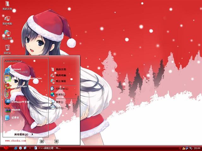Launch Internet Explorer from quick launch bar
This screenshot has height=151, width=202.
point(16,148)
